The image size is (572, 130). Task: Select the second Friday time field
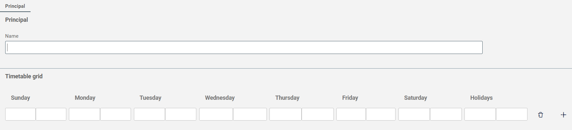(381, 114)
